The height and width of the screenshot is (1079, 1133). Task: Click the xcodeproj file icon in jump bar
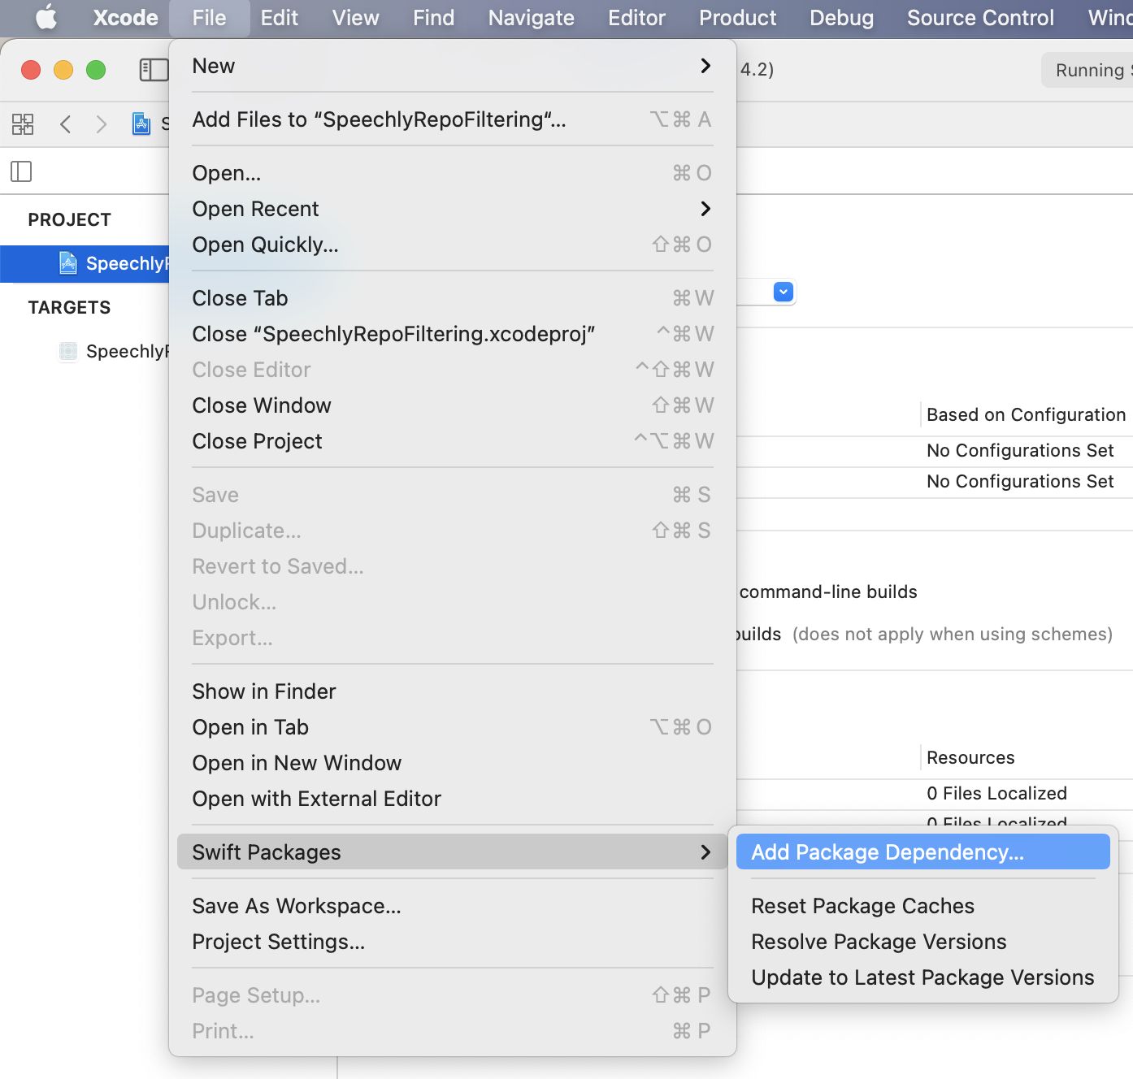(141, 124)
